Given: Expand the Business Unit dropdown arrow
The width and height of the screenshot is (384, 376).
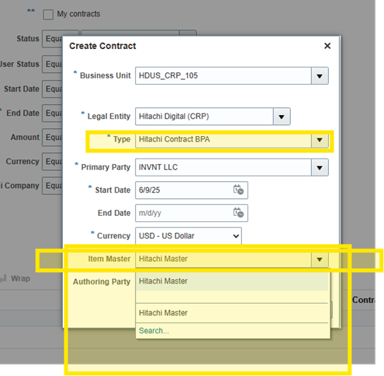Looking at the screenshot, I should pyautogui.click(x=320, y=76).
